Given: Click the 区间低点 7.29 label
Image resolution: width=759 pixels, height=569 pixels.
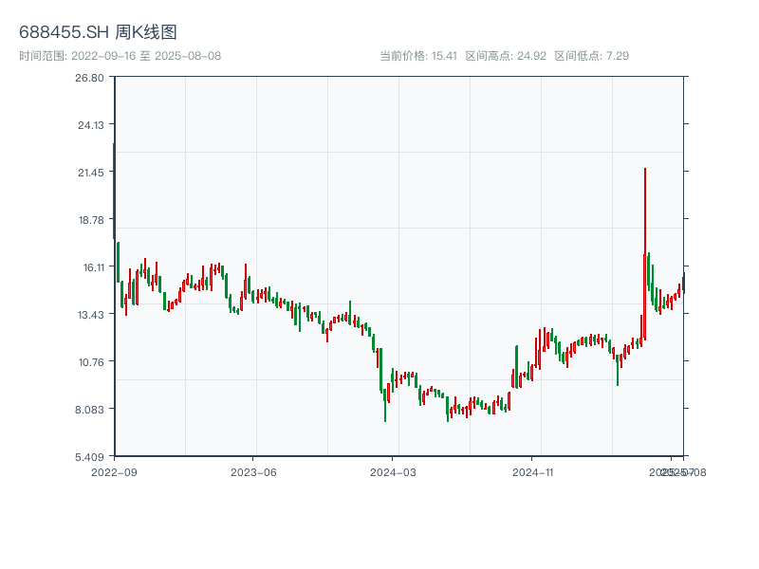Looking at the screenshot, I should tap(591, 56).
